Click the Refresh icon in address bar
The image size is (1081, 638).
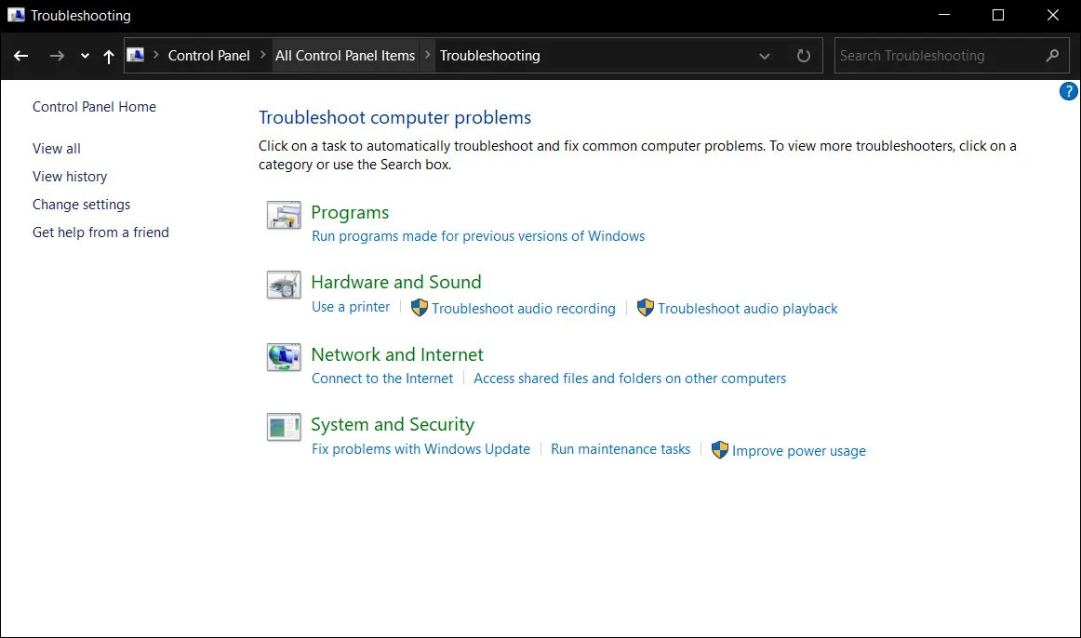pos(803,55)
